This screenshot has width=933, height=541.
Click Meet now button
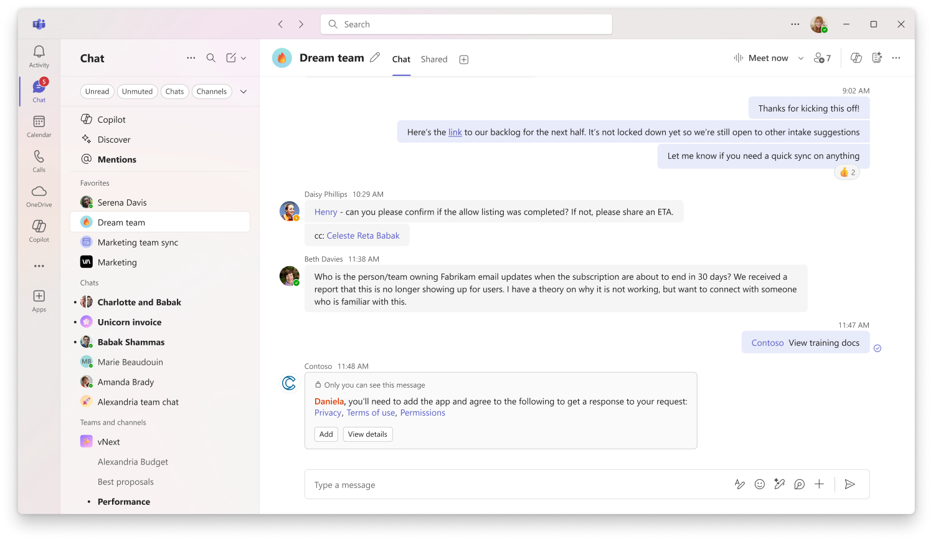point(760,58)
